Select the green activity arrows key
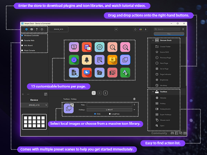207x155 pixels. point(125,72)
